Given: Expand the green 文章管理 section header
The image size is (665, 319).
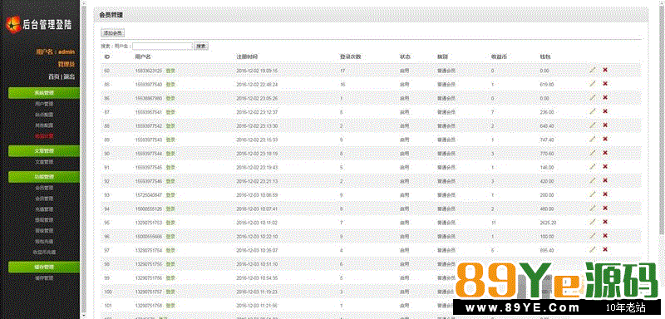Looking at the screenshot, I should coord(44,151).
